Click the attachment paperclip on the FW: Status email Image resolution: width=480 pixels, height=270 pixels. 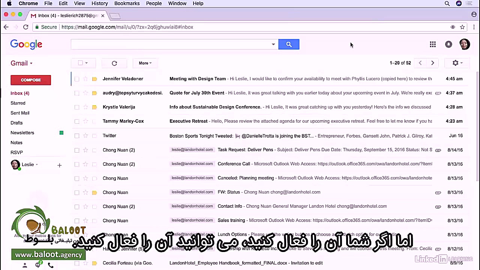point(438,192)
